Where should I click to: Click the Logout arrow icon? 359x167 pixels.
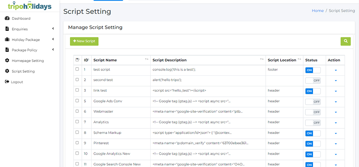pos(7,82)
